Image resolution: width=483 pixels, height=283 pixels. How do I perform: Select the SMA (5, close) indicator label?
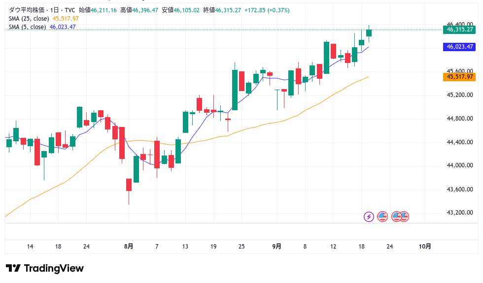(x=27, y=27)
